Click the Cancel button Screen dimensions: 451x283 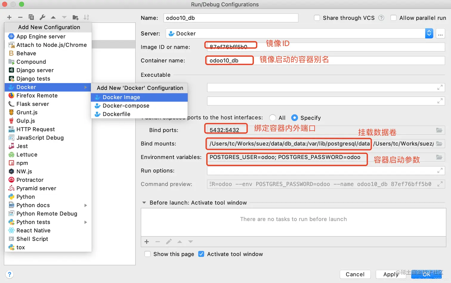pyautogui.click(x=355, y=274)
